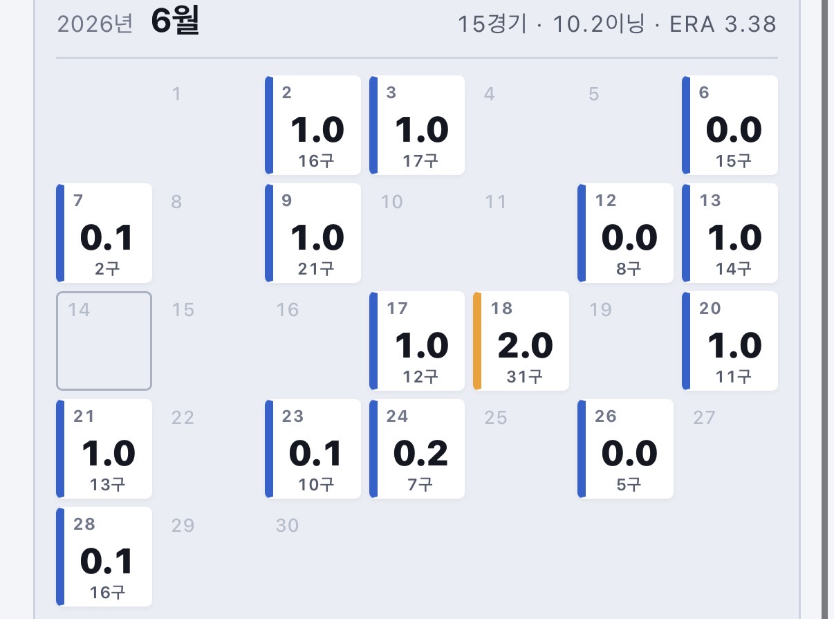
Task: Select the June 28 card with 16구
Action: tap(104, 557)
